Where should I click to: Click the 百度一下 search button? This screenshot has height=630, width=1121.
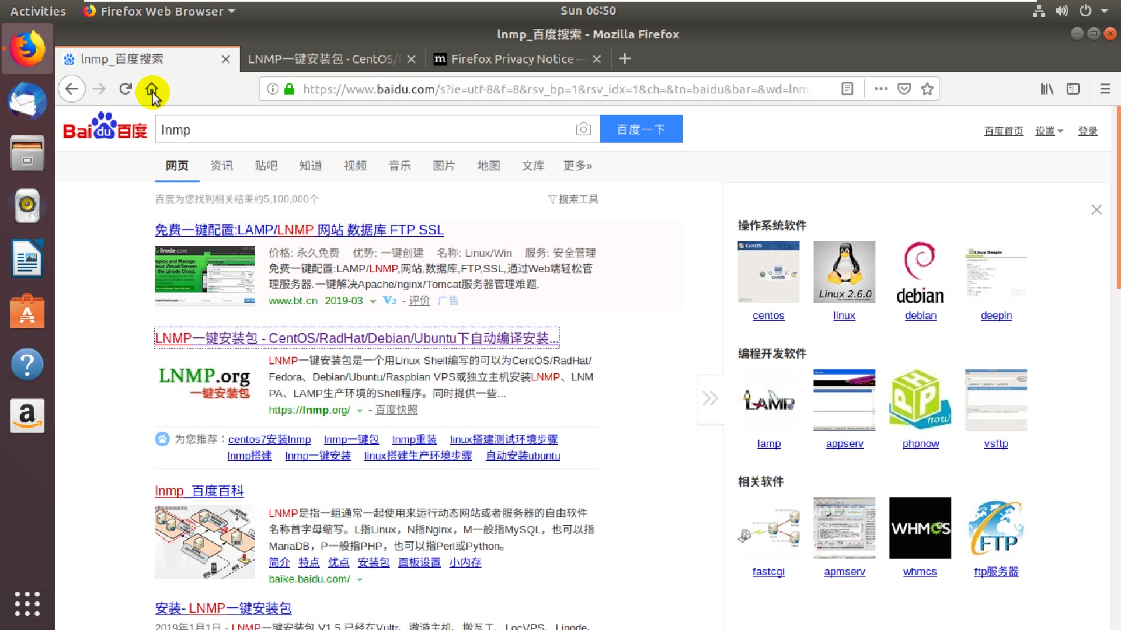[x=641, y=129]
